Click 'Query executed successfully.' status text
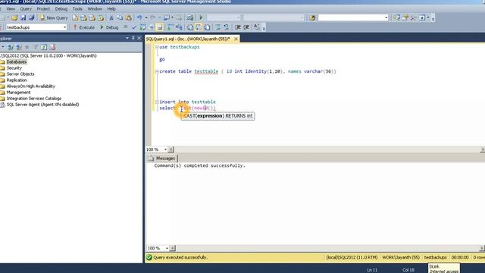485x273 pixels. point(180,258)
